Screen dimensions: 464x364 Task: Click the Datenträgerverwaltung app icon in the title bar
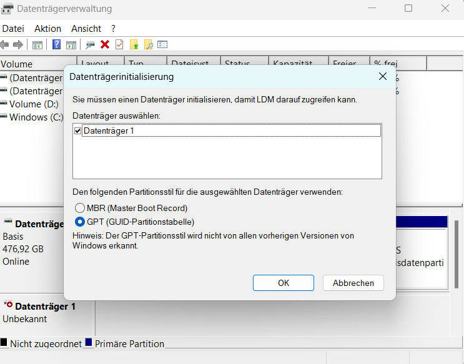pyautogui.click(x=7, y=9)
